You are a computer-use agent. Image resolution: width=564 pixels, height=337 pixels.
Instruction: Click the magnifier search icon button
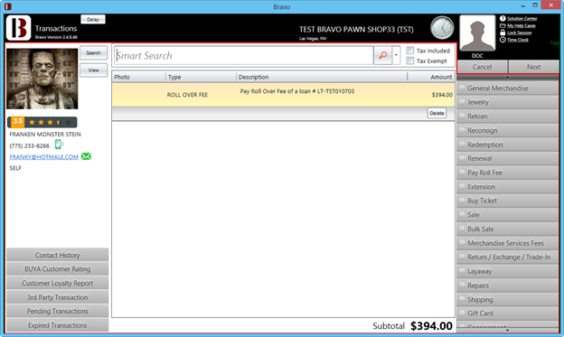click(382, 55)
